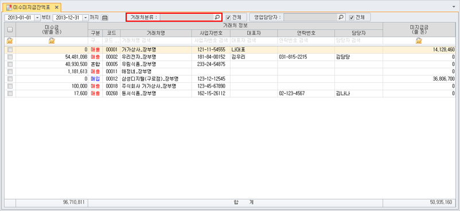This screenshot has height=211, width=460.
Task: Select the 가가상사_장부명 name cell
Action: pos(156,50)
